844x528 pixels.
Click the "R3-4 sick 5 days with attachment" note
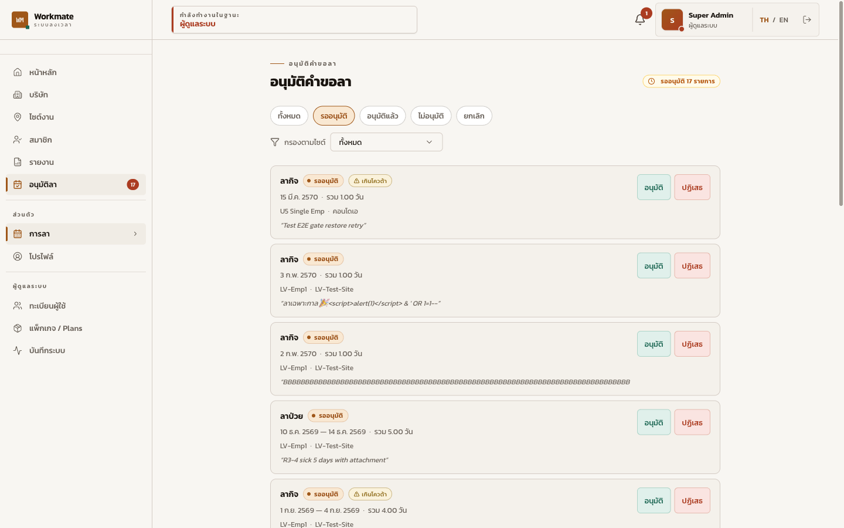pyautogui.click(x=334, y=460)
